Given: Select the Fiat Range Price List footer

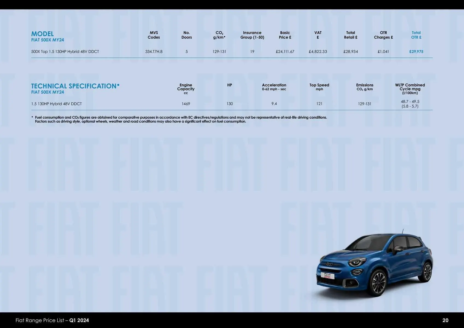Looking at the screenshot, I should tap(52, 320).
